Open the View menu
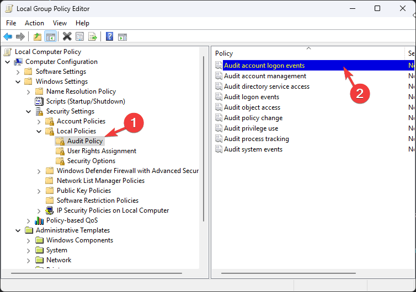The image size is (416, 292). pyautogui.click(x=60, y=23)
